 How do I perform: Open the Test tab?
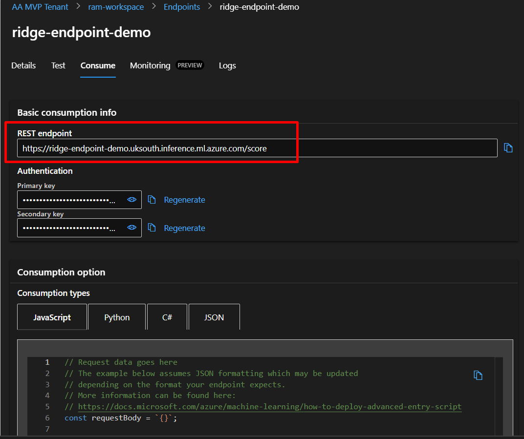pos(58,65)
